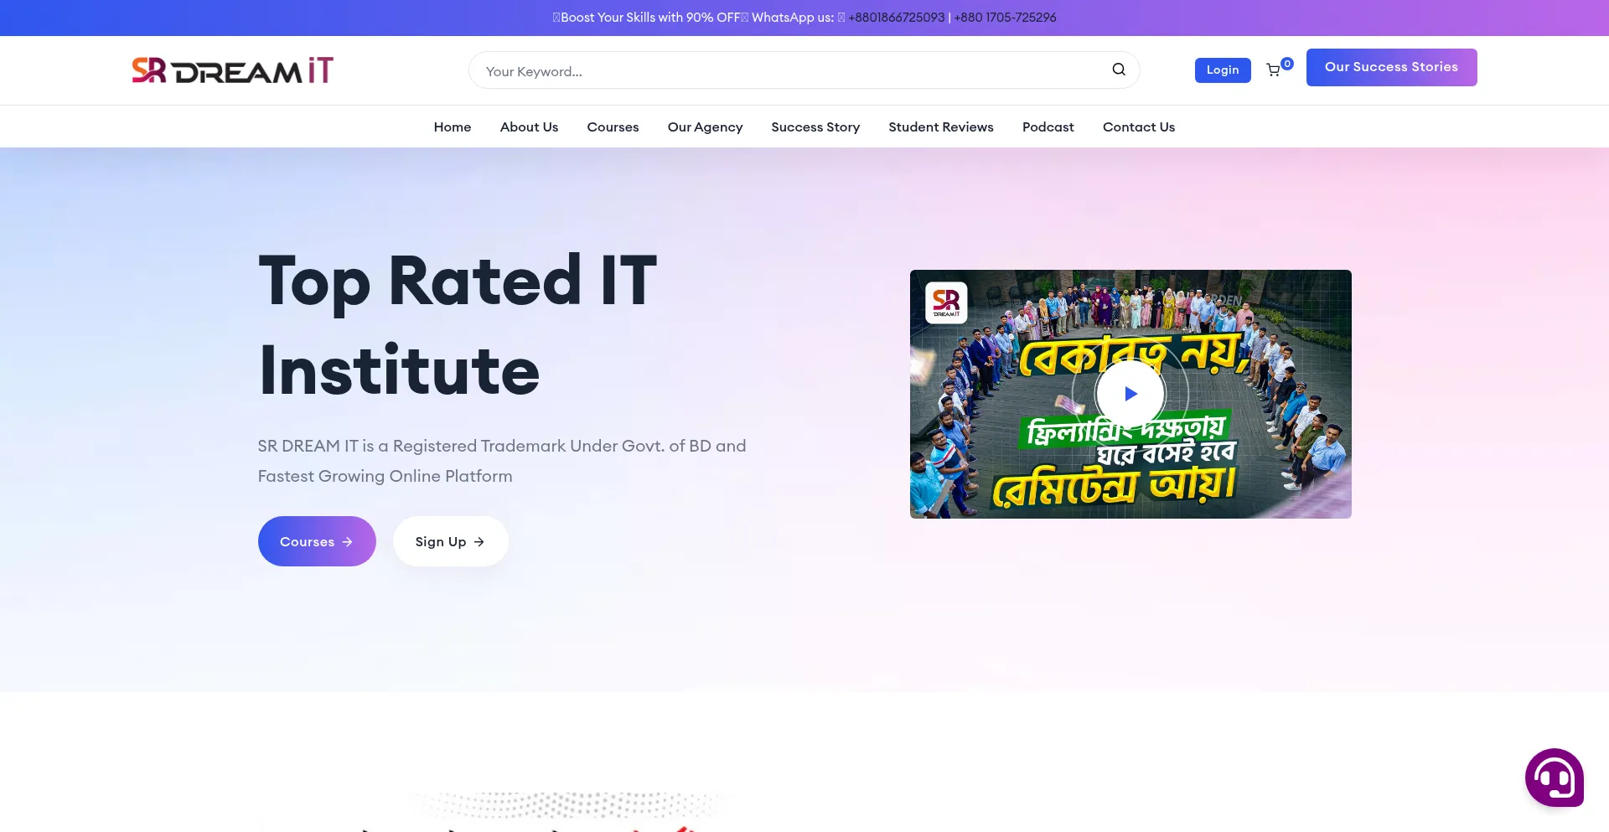The image size is (1609, 832).
Task: Navigate to Success Story
Action: point(815,127)
